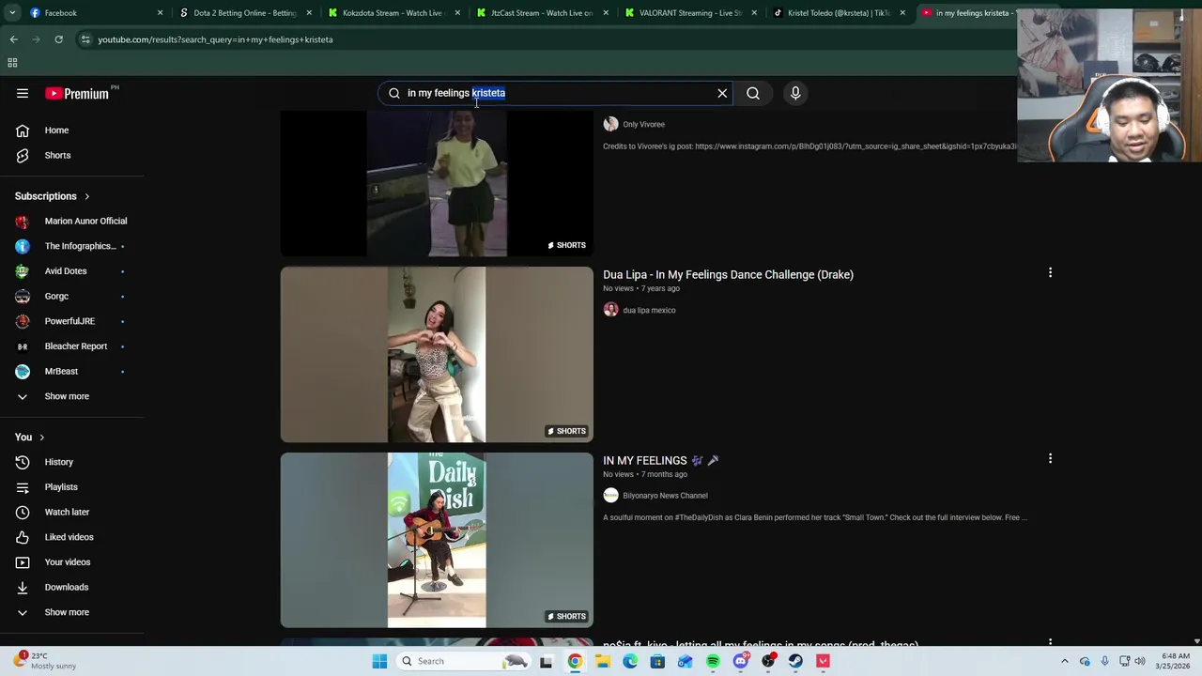Switch to Dota 2 Betting Online tab
Image resolution: width=1202 pixels, height=676 pixels.
[x=244, y=13]
